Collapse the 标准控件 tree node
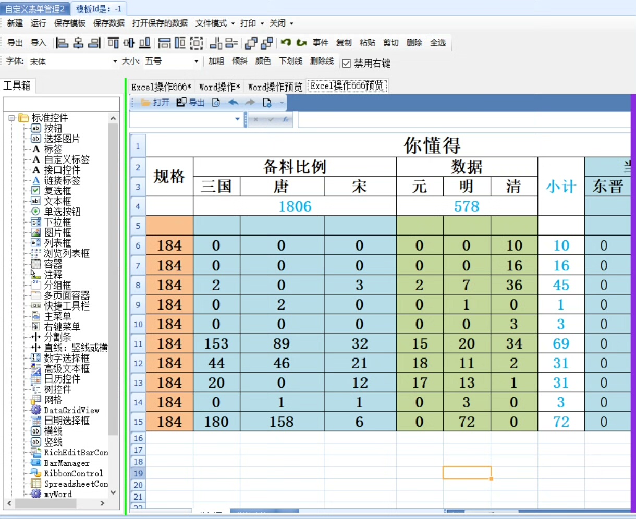The height and width of the screenshot is (519, 636). [11, 118]
